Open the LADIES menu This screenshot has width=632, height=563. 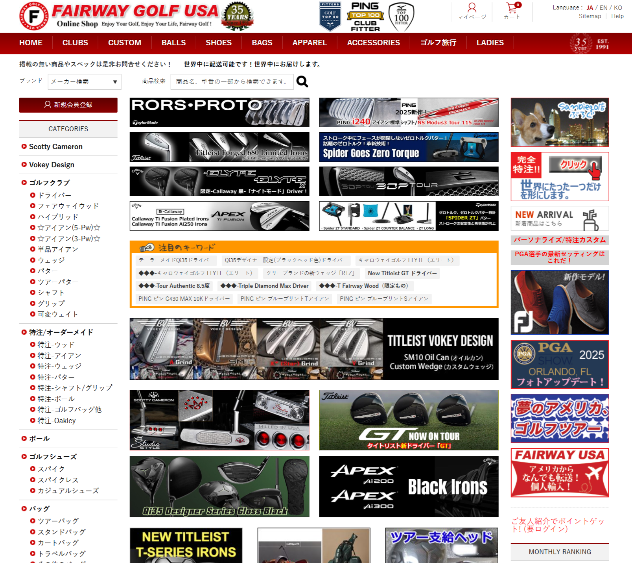coord(490,43)
